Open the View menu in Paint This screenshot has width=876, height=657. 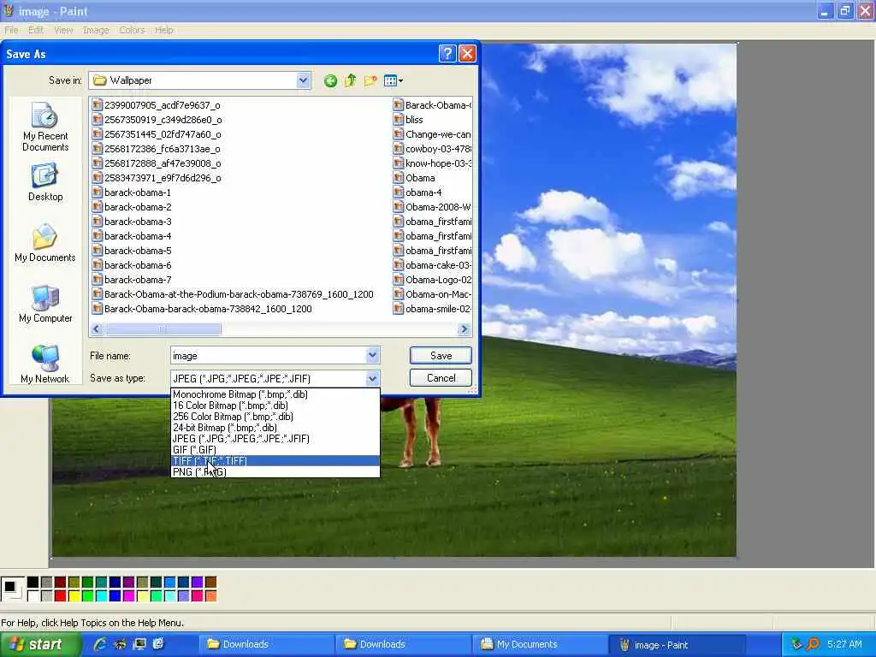(63, 30)
